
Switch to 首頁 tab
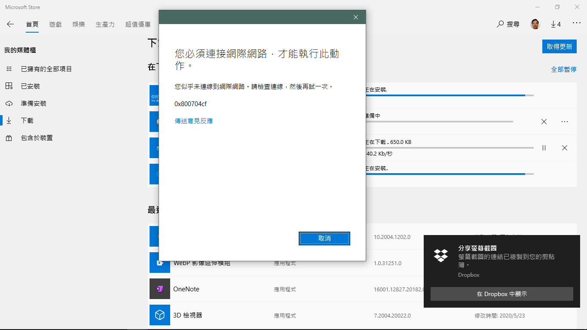(x=32, y=24)
